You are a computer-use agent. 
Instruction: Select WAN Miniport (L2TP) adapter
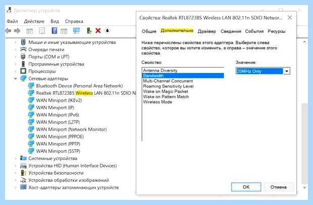(58, 122)
